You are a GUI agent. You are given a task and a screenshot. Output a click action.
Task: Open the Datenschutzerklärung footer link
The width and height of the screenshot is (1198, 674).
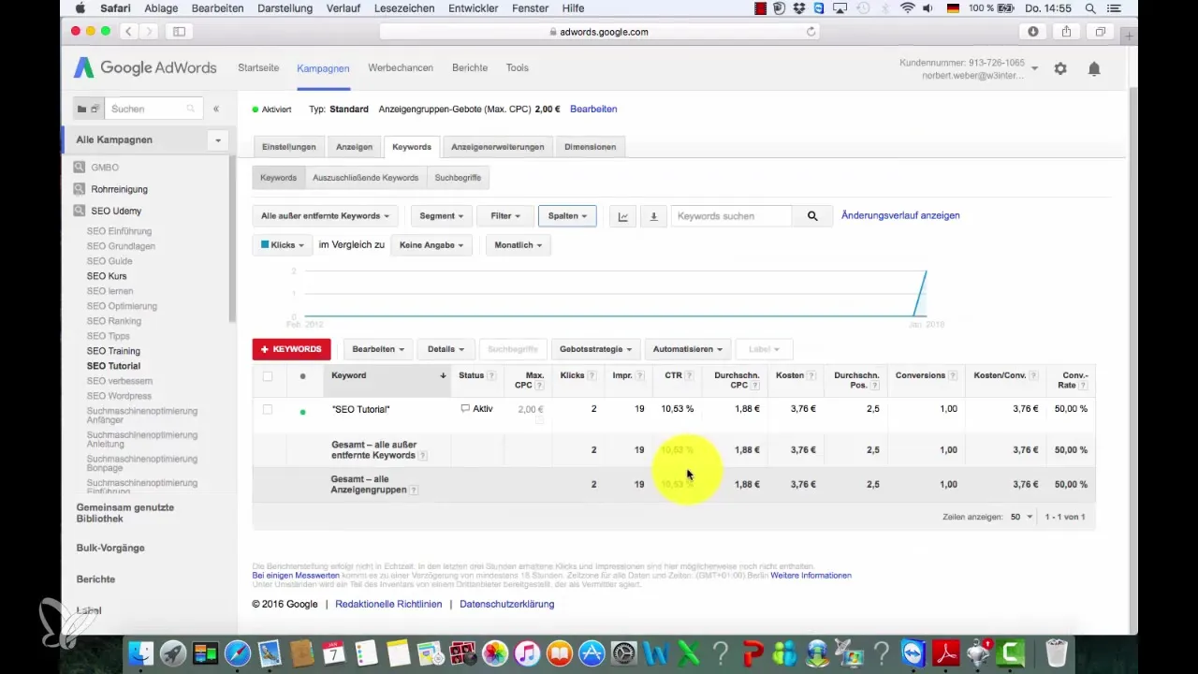[x=506, y=604]
